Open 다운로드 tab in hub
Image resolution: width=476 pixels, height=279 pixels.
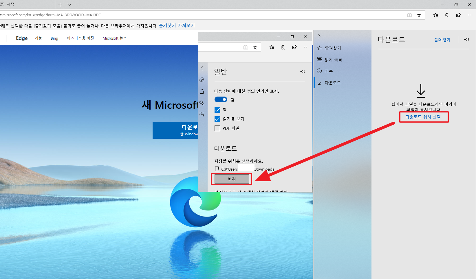click(343, 83)
